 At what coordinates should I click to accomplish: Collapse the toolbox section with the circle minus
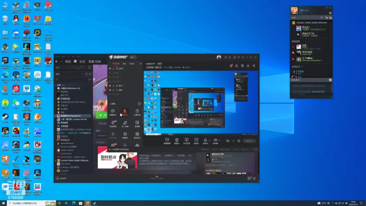pos(140,104)
